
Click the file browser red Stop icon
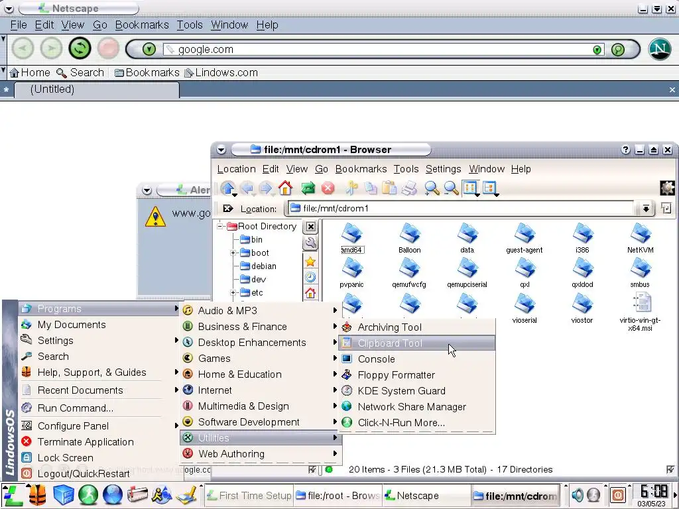click(x=328, y=188)
